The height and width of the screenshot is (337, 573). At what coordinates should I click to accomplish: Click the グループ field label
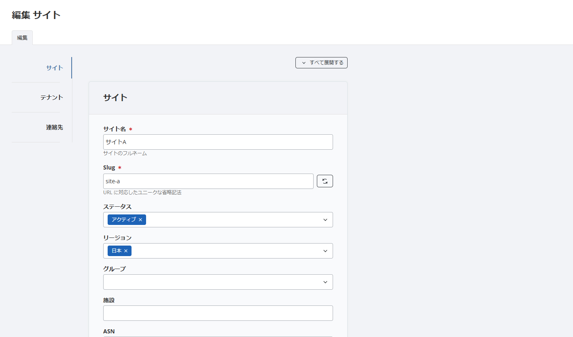[115, 269]
